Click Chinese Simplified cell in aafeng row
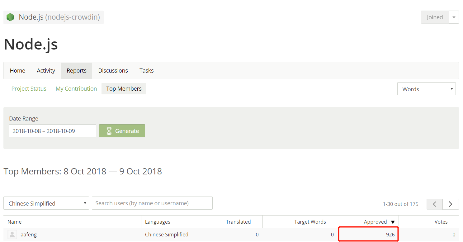The height and width of the screenshot is (242, 463). 167,235
